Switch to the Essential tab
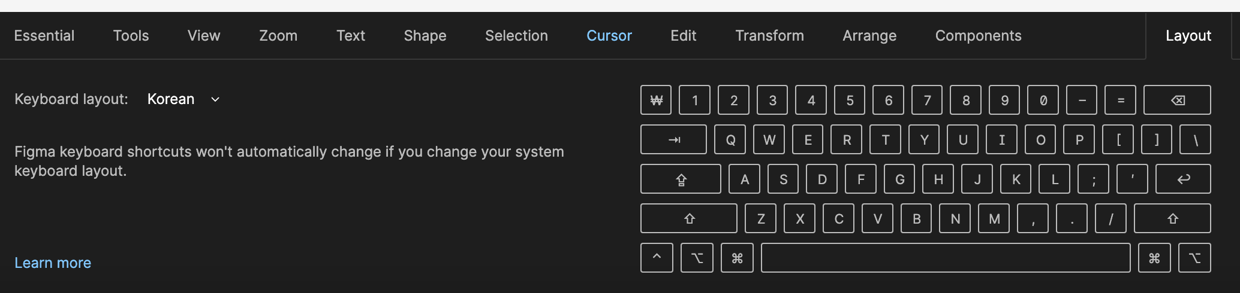The width and height of the screenshot is (1240, 293). coord(44,35)
